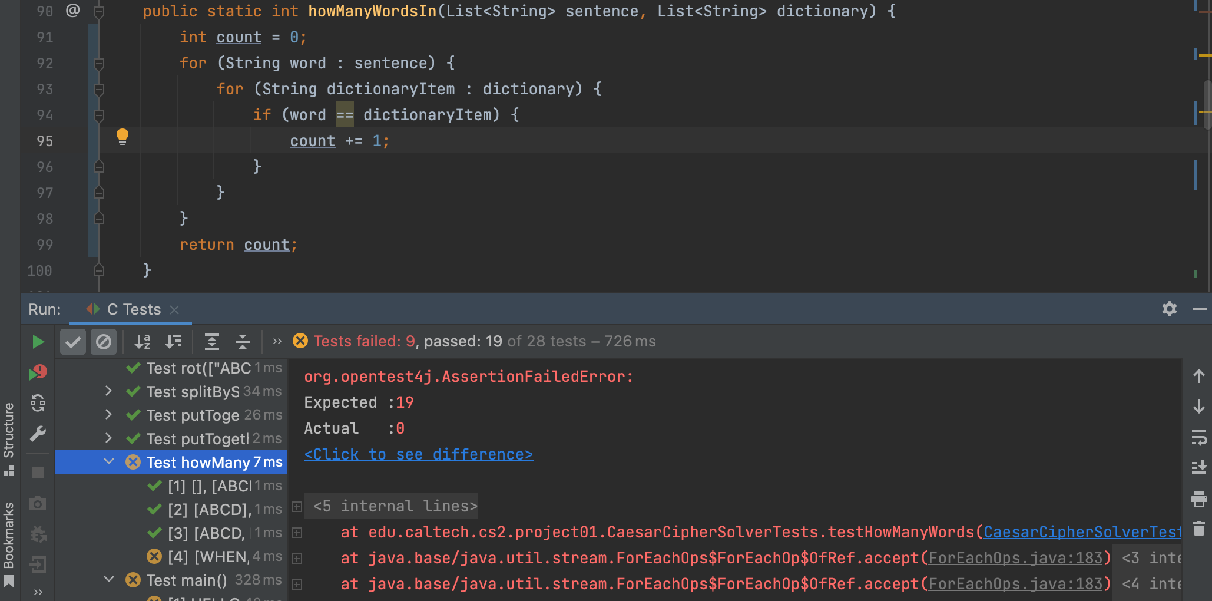
Task: Toggle show passed tests
Action: [x=73, y=342]
